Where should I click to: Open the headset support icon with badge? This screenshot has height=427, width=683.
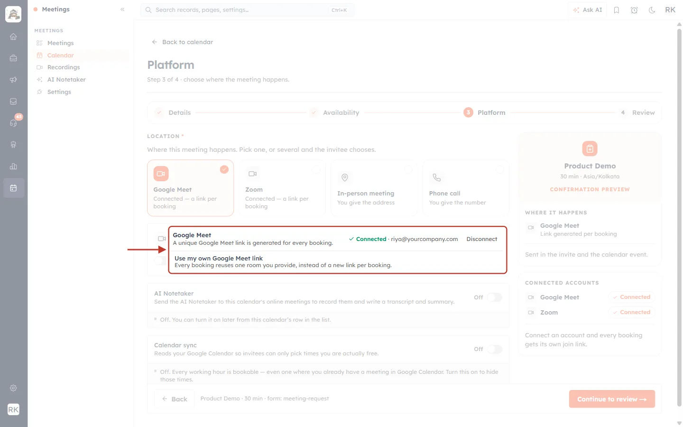tap(13, 123)
